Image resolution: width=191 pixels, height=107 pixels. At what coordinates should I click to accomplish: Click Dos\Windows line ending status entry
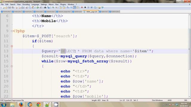(x=157, y=100)
